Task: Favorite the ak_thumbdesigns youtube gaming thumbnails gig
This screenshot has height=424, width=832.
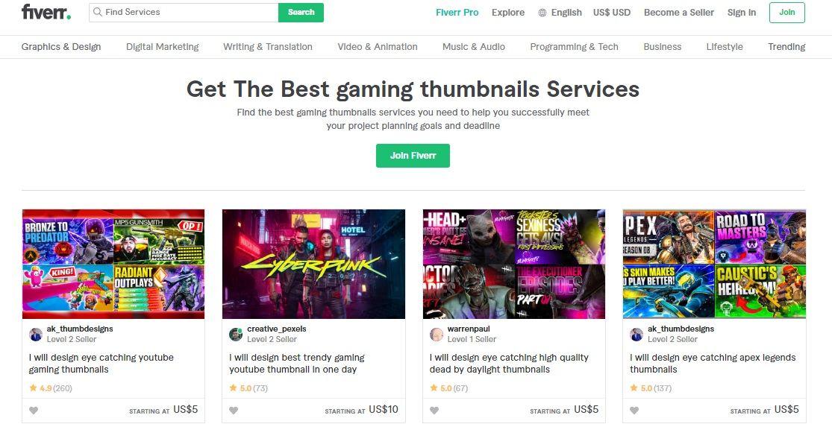Action: click(34, 411)
